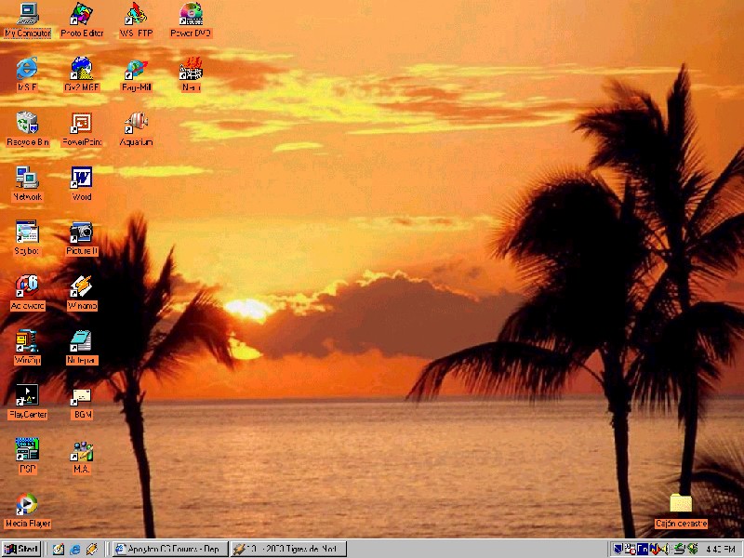
Task: Click the Start button
Action: pyautogui.click(x=21, y=549)
